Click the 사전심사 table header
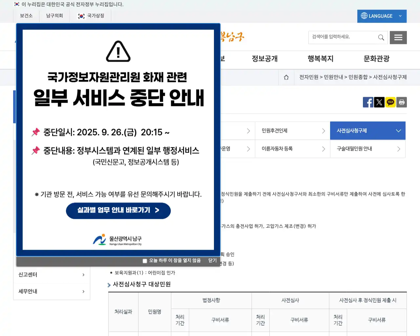Image resolution: width=420 pixels, height=336 pixels. (290, 301)
